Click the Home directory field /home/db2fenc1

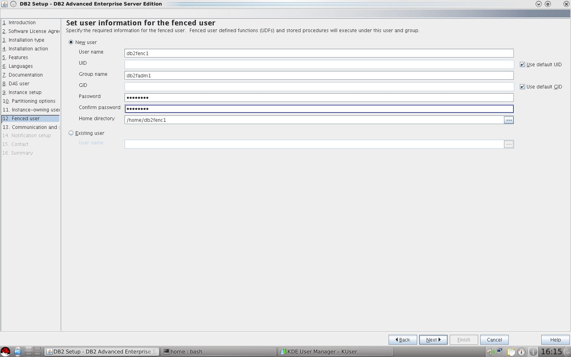(x=314, y=120)
